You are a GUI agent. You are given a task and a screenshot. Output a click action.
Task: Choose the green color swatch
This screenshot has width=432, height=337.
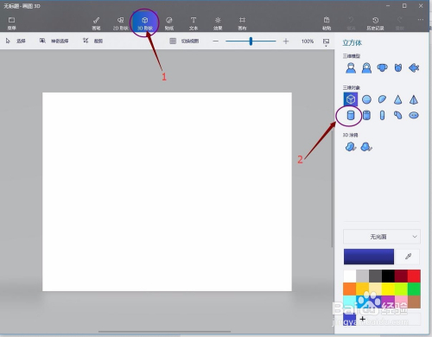tap(414, 289)
